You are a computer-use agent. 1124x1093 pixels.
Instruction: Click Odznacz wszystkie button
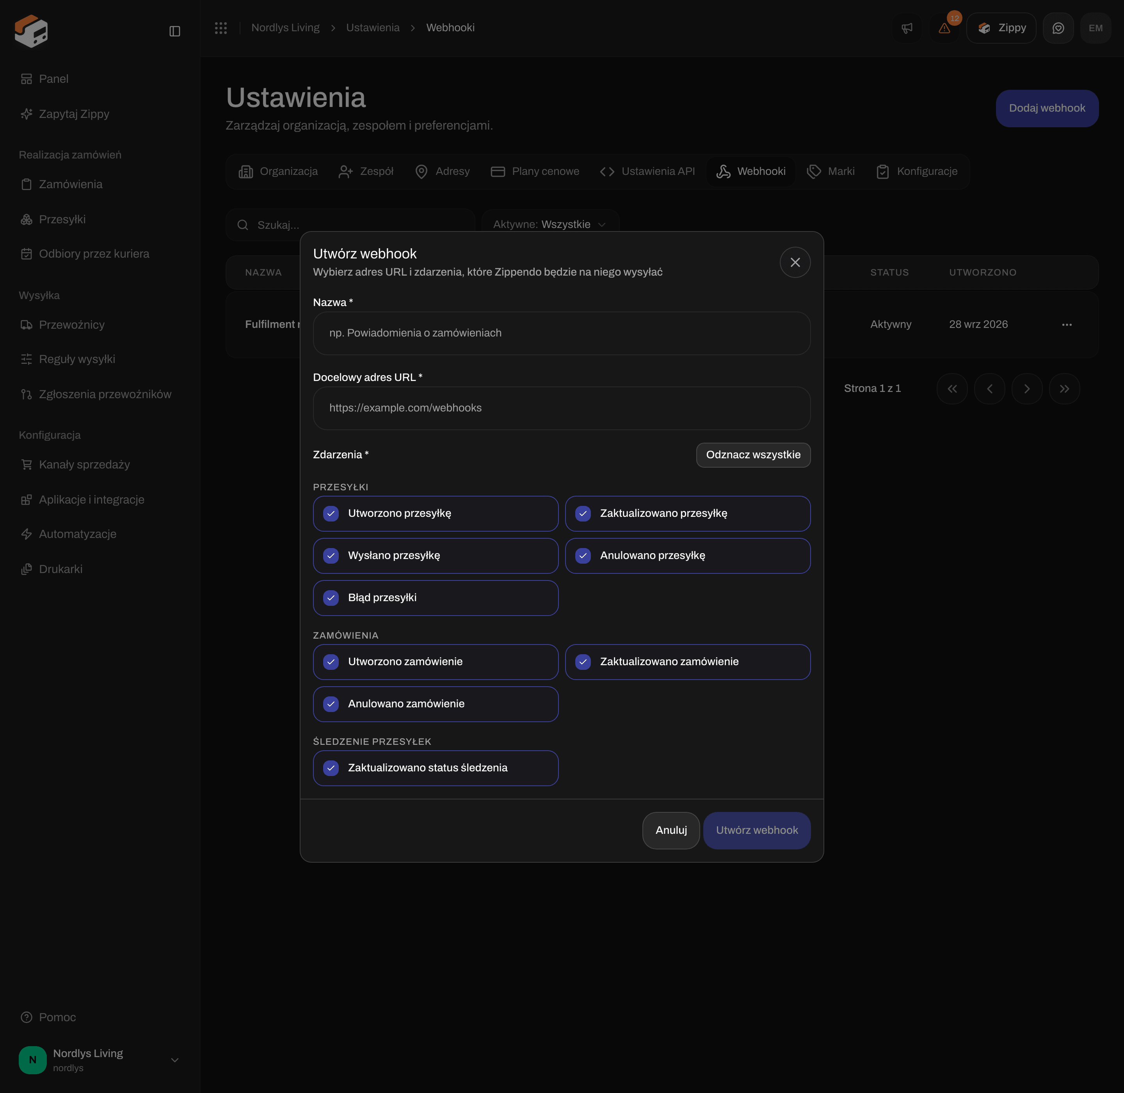[x=753, y=455]
